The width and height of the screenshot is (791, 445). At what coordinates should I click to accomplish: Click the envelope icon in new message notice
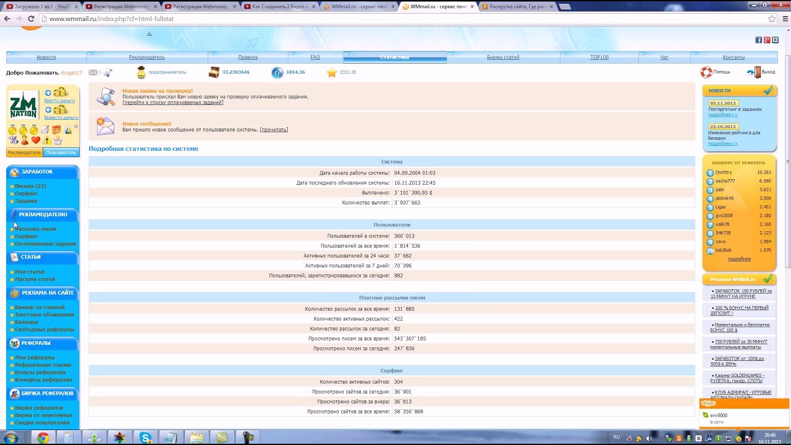tap(106, 126)
